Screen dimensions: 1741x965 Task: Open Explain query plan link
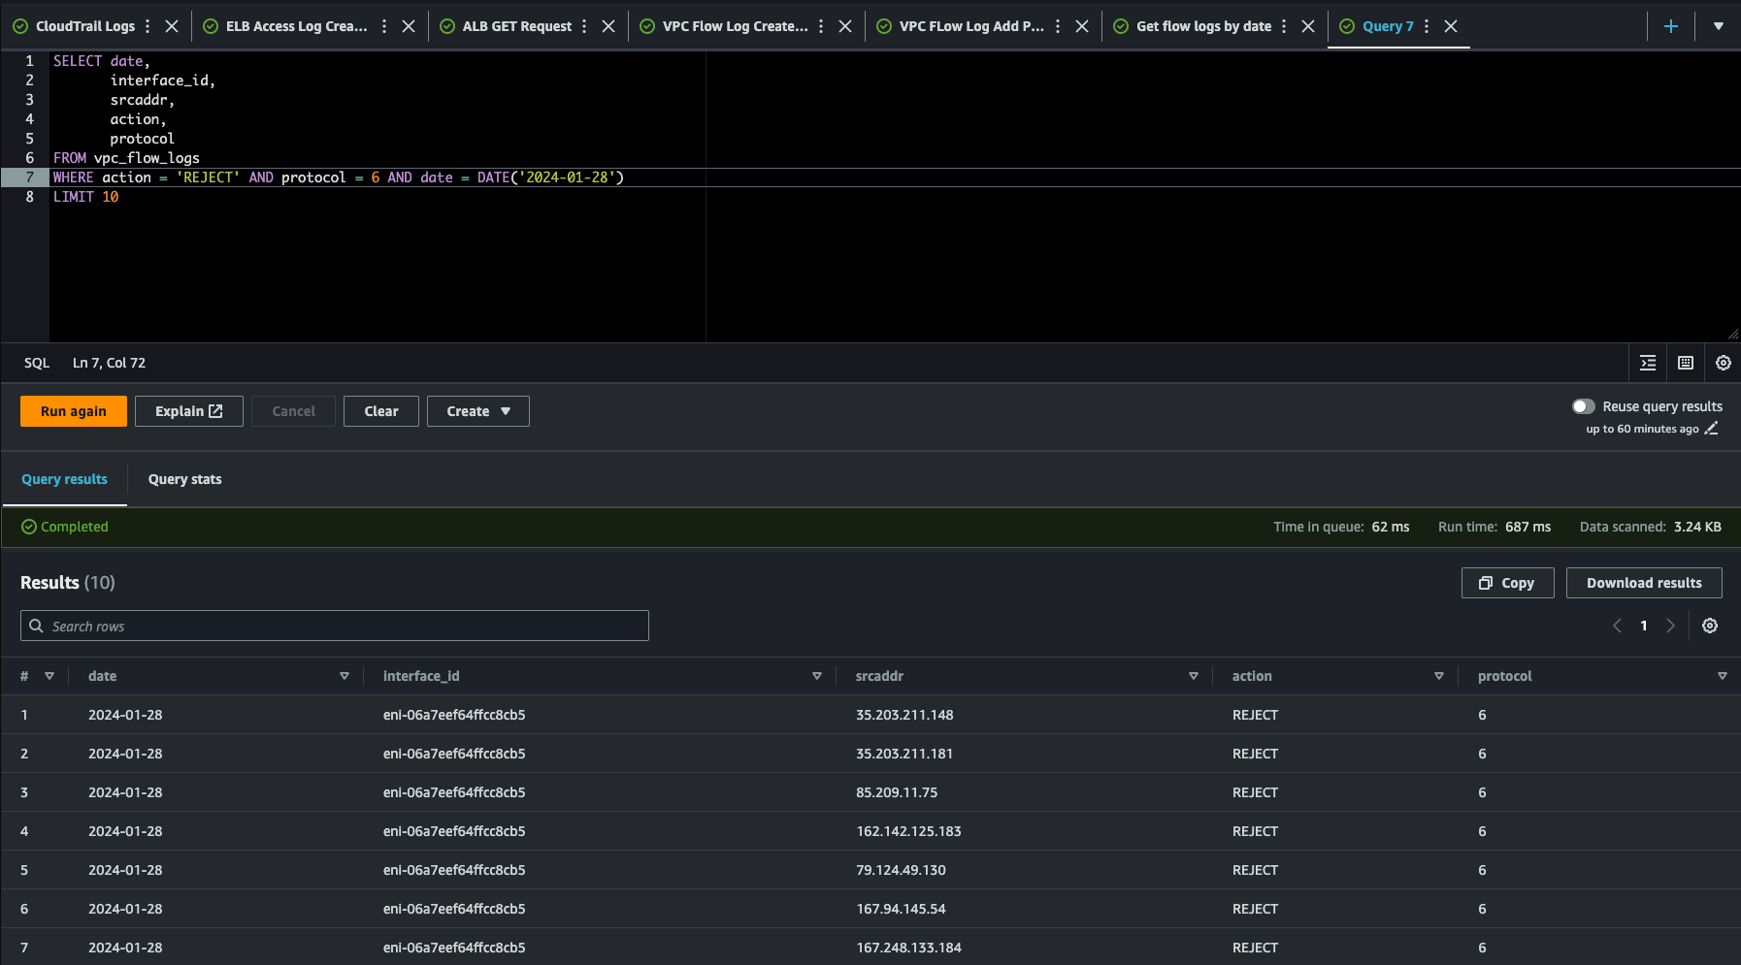pyautogui.click(x=189, y=411)
